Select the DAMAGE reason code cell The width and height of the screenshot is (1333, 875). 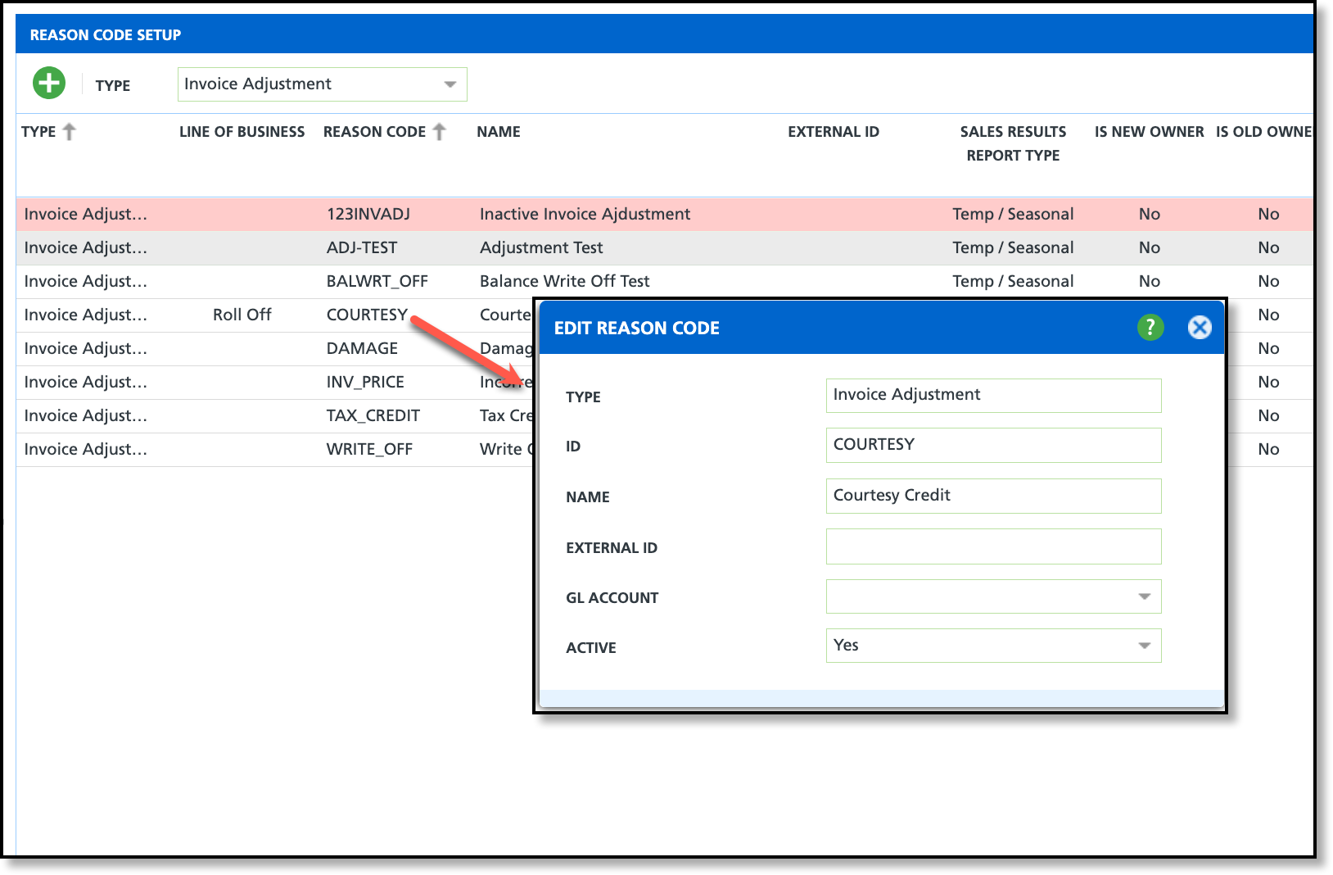(x=362, y=348)
